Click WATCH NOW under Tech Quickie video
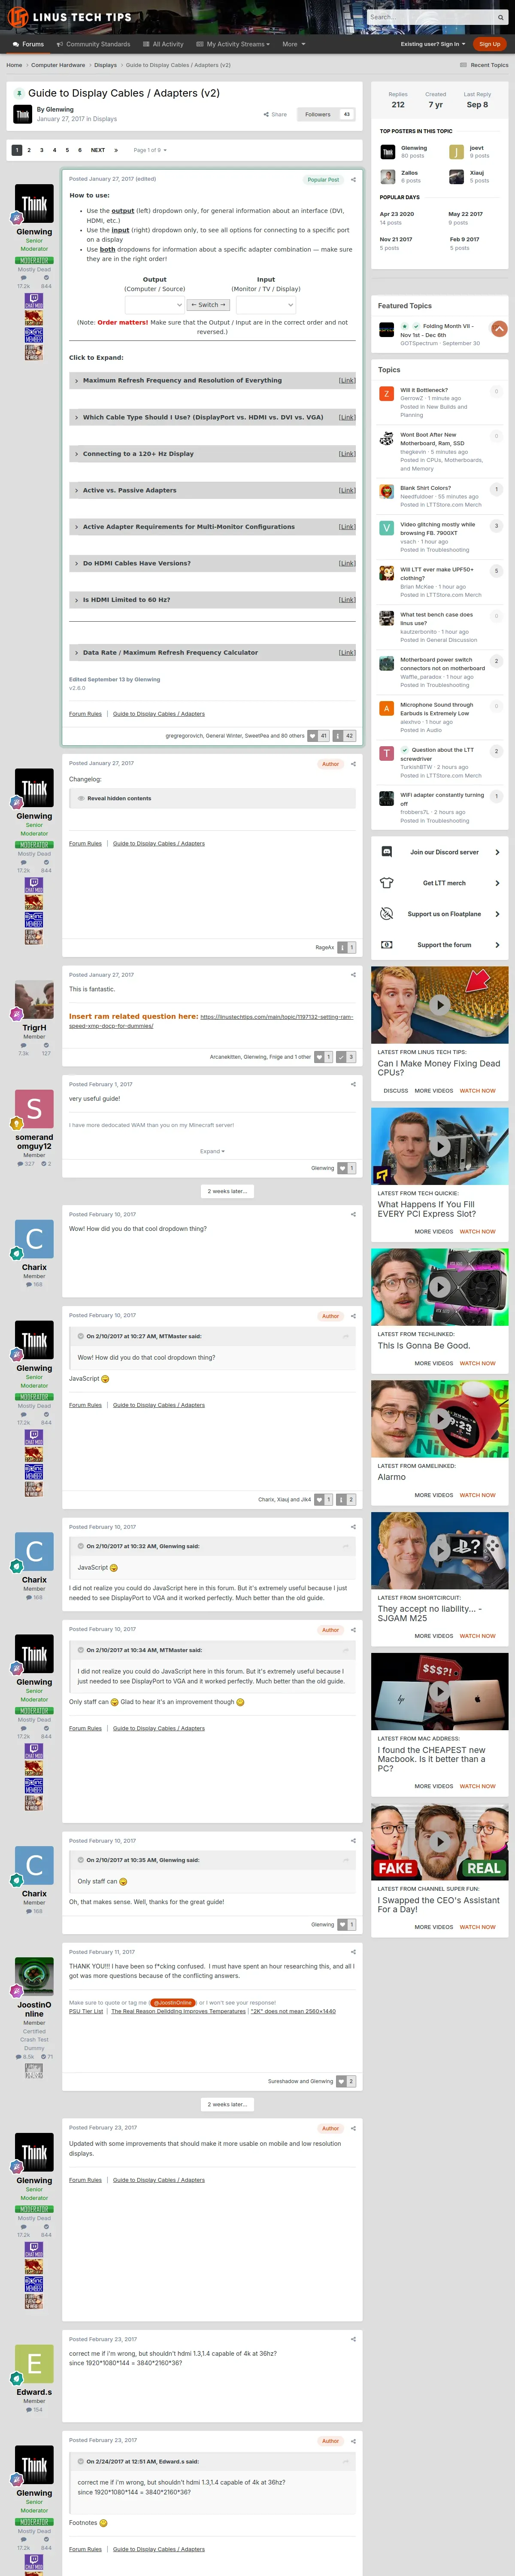 point(477,1231)
